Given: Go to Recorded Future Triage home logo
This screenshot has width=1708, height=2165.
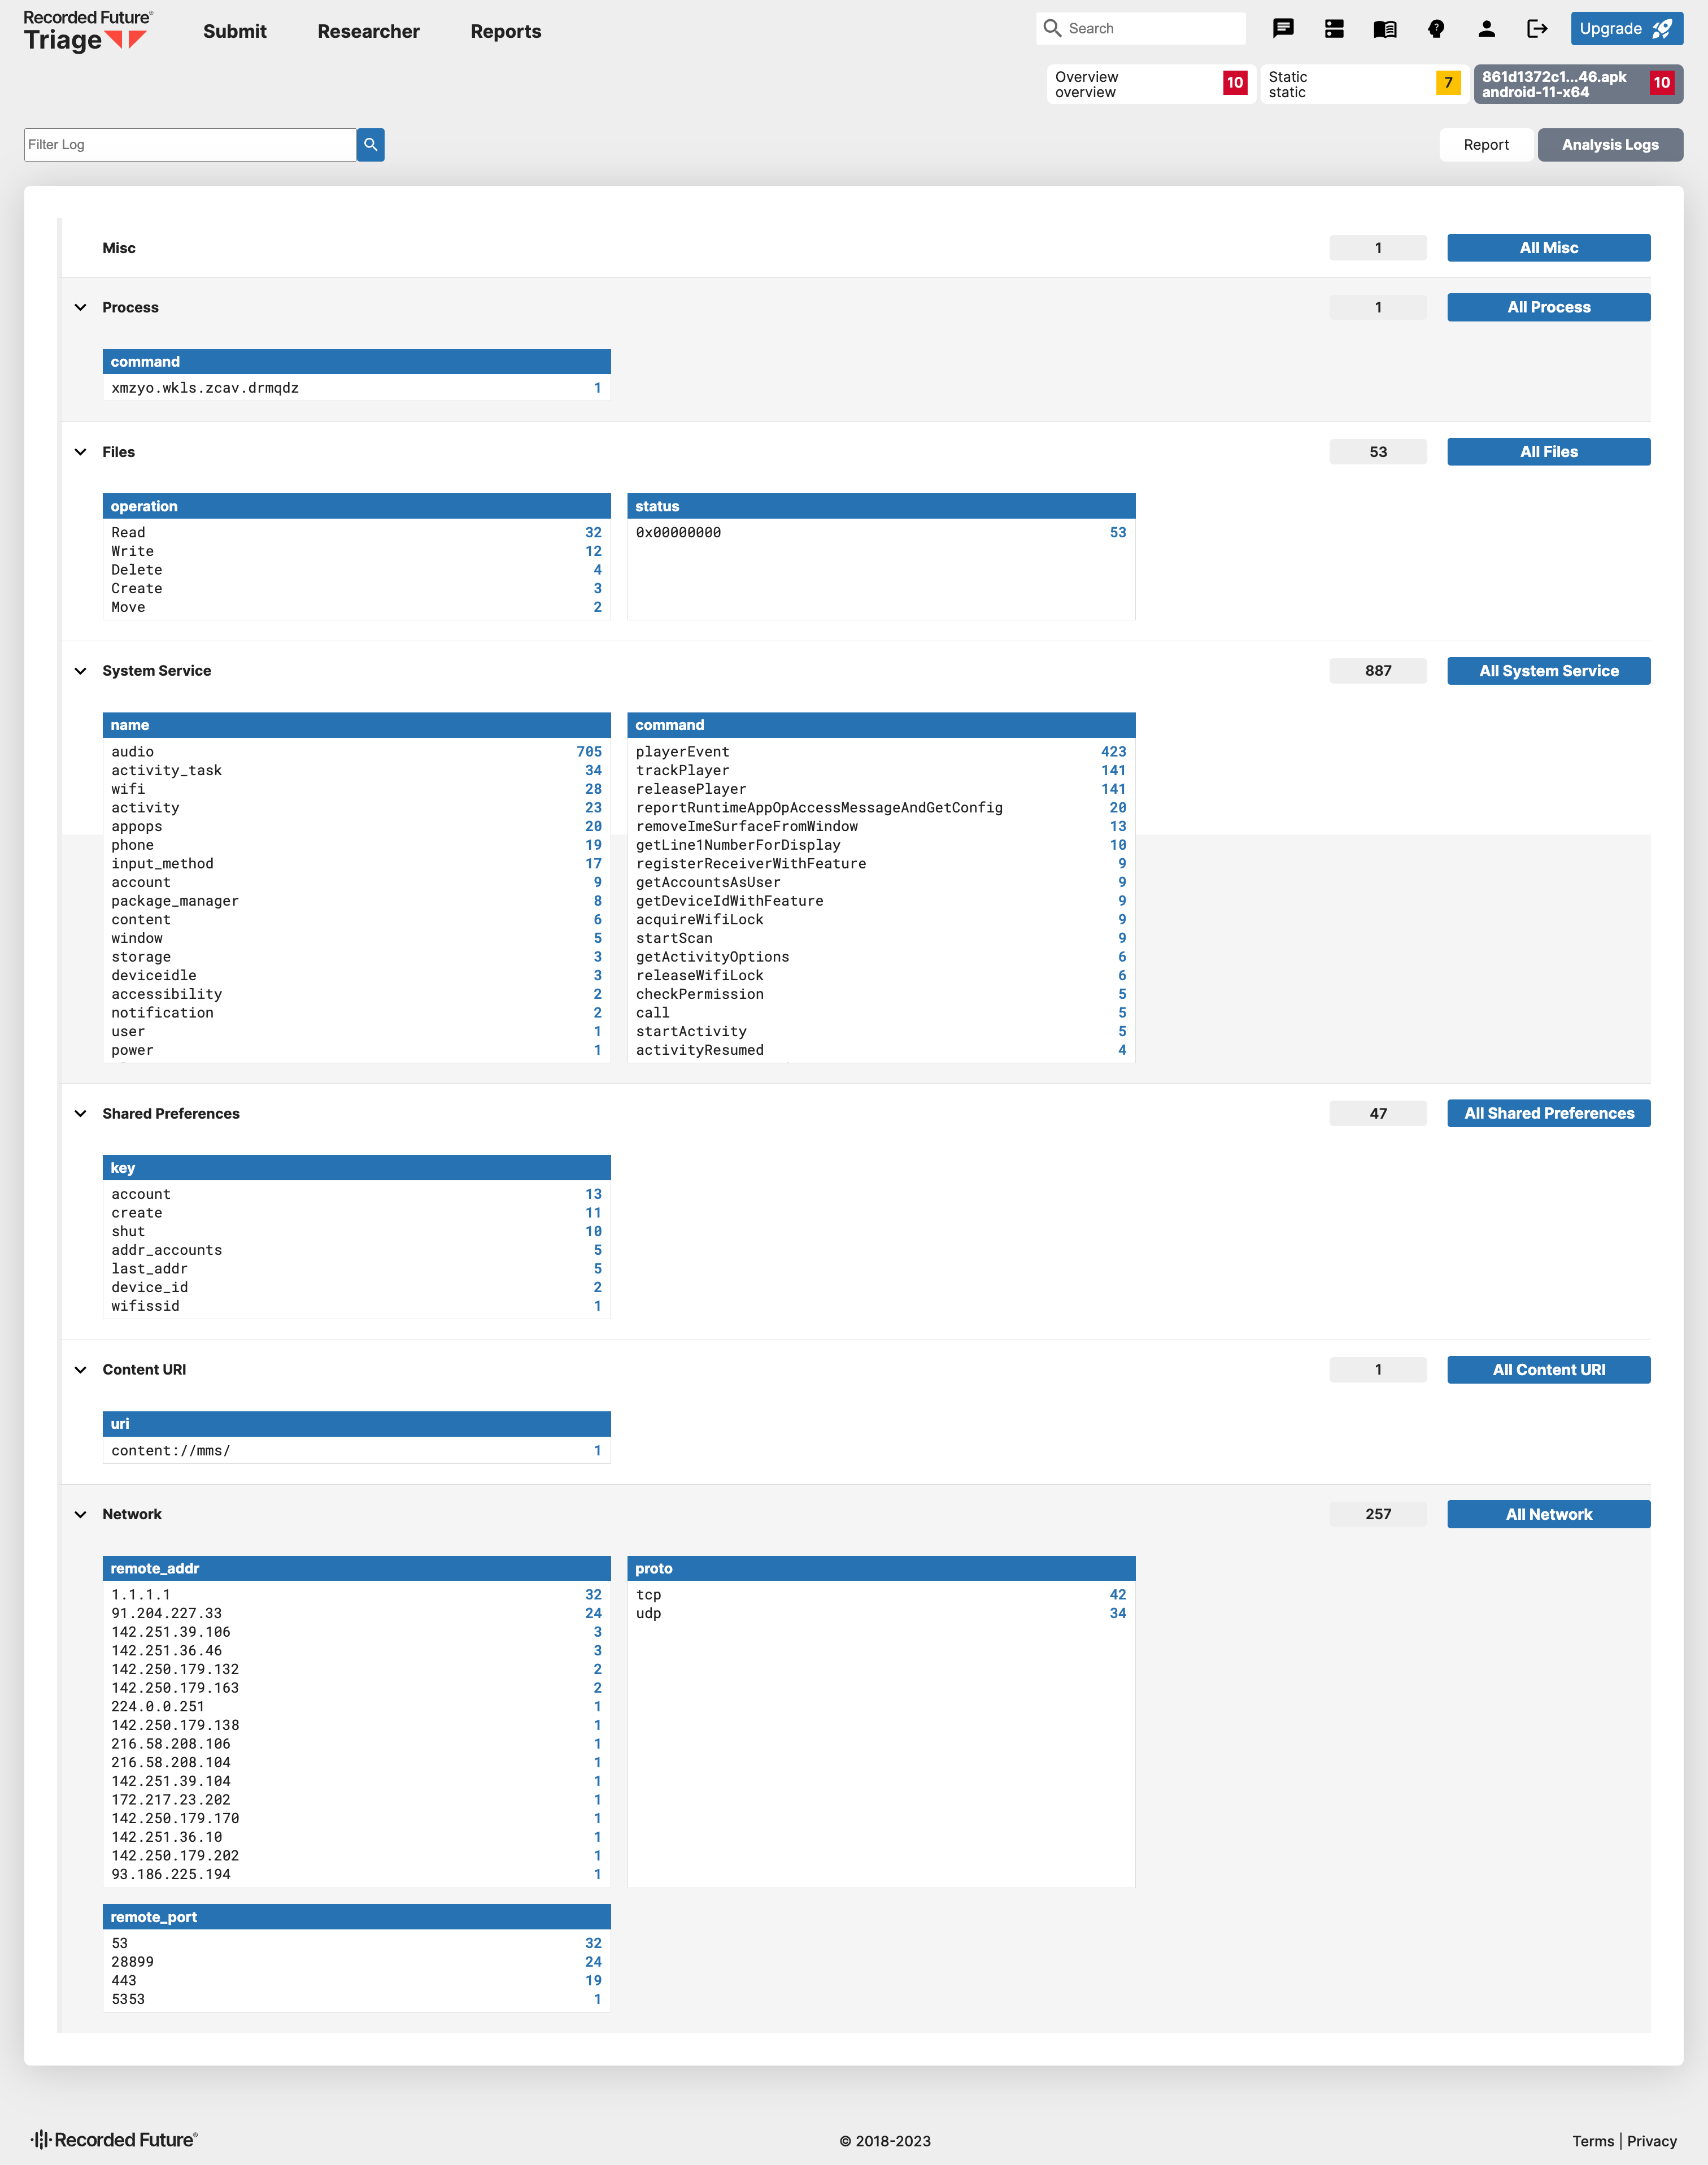Looking at the screenshot, I should (88, 32).
